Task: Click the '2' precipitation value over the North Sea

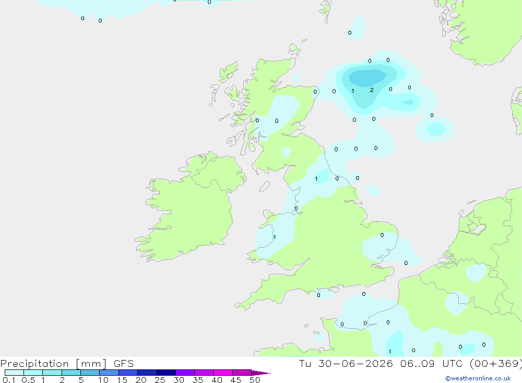Action: (372, 90)
